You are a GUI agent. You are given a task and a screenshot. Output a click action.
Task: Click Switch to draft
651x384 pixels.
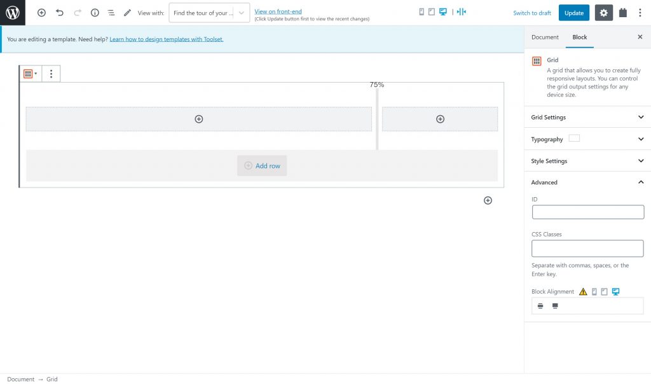tap(532, 13)
